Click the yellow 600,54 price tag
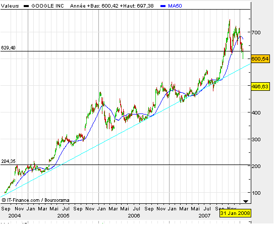 260,59
